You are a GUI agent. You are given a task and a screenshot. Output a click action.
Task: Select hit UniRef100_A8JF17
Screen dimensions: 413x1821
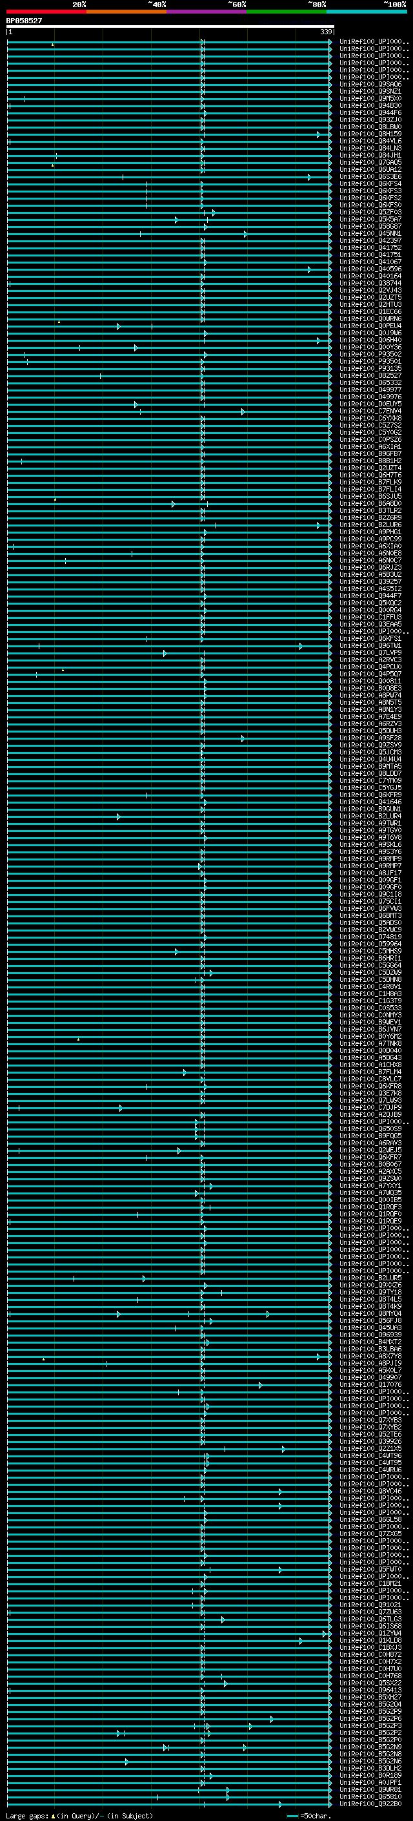[370, 872]
